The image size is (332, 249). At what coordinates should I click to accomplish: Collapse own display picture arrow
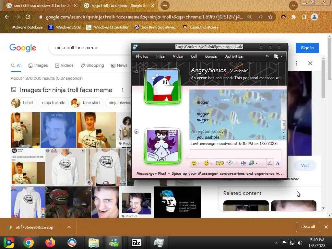[136, 132]
